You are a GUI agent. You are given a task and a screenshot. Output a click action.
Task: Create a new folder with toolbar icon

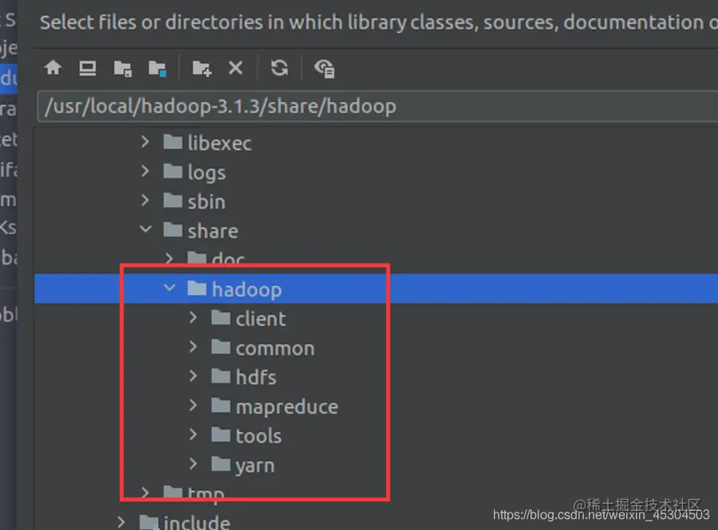[202, 69]
